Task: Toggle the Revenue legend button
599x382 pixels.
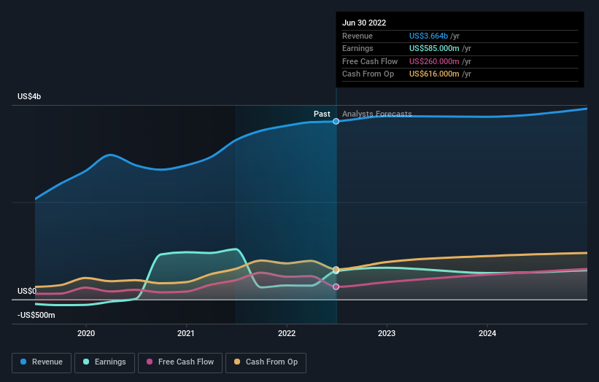Action: click(x=42, y=362)
